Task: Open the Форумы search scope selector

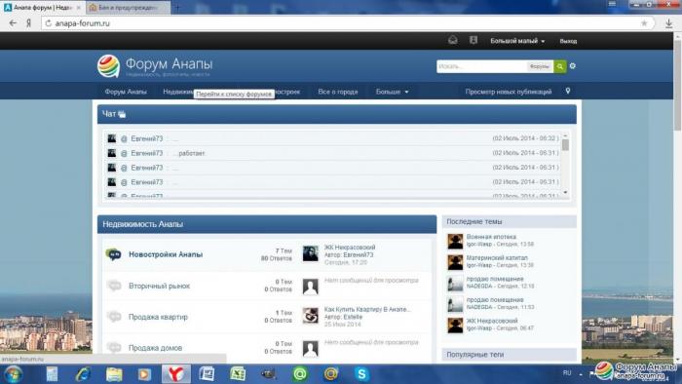Action: pos(540,66)
